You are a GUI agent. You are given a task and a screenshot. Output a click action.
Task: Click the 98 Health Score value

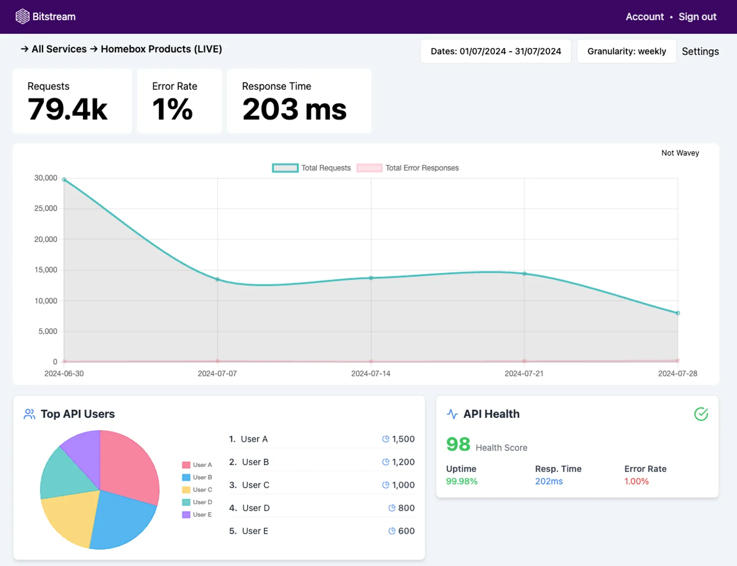click(x=458, y=444)
